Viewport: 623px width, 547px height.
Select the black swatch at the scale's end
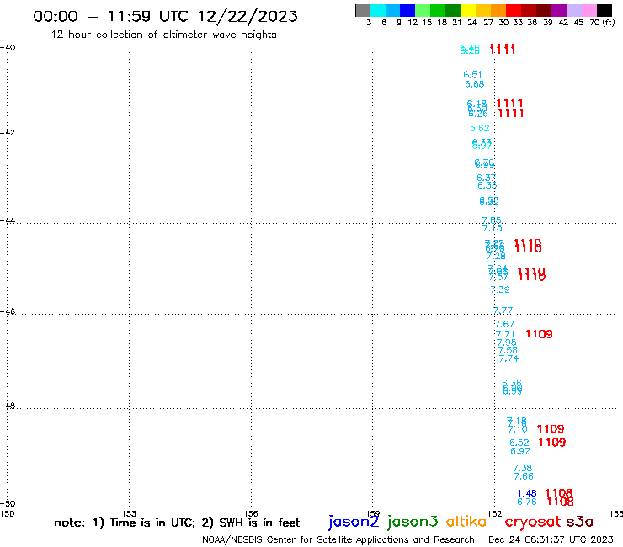[604, 10]
